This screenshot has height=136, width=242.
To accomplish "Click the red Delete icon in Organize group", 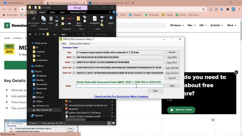I will tap(70, 19).
